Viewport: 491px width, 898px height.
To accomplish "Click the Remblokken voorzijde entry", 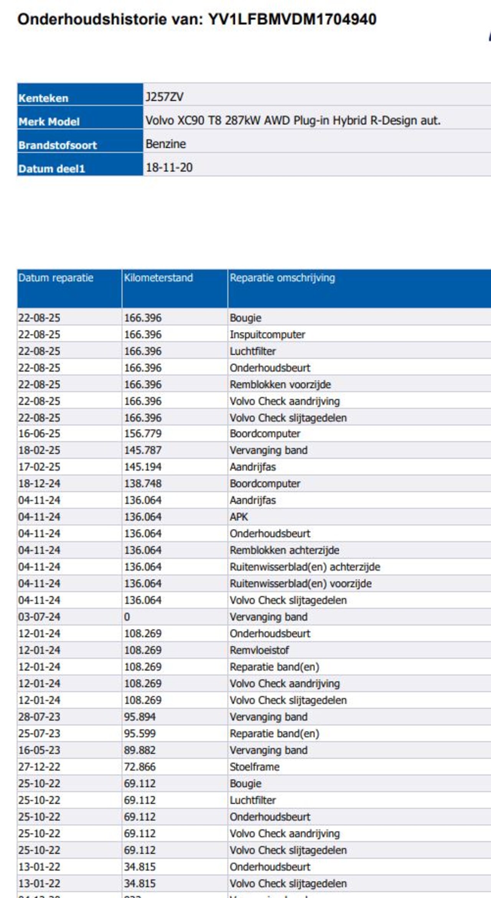I will click(x=280, y=385).
